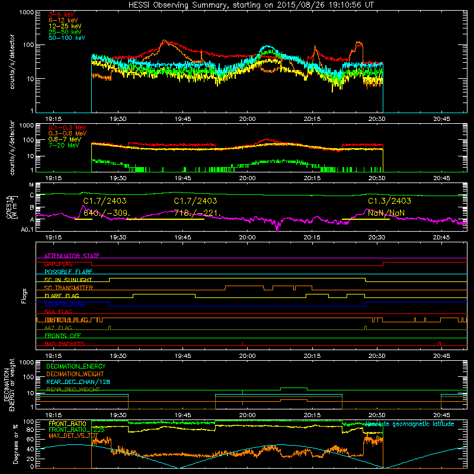The image size is (474, 474).
Task: Click the 'DECIMATION_ENERGY' legend label
Action: (x=76, y=366)
